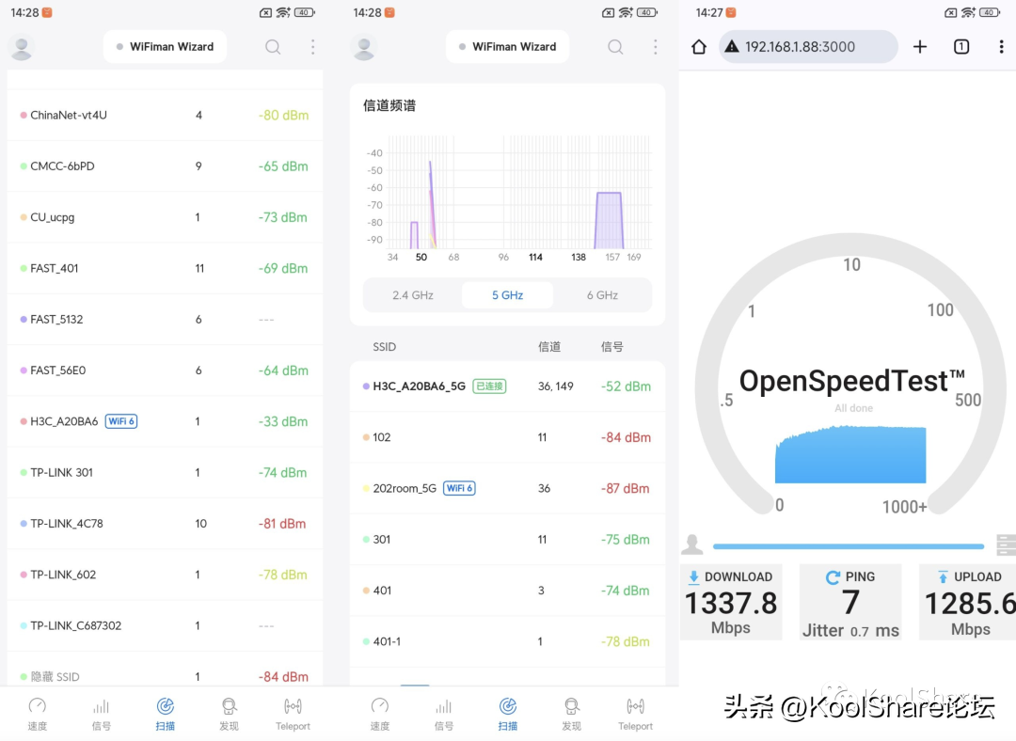Click the SSID column header
Viewport: 1016px width, 741px height.
tap(384, 347)
